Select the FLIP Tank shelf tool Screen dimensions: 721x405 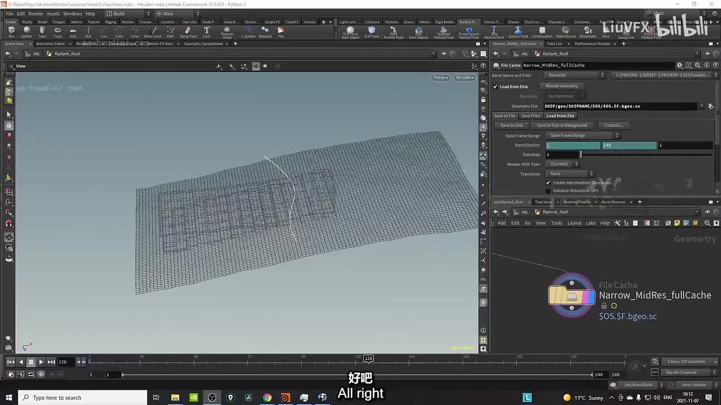click(x=372, y=32)
